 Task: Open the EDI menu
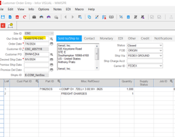point(68,9)
